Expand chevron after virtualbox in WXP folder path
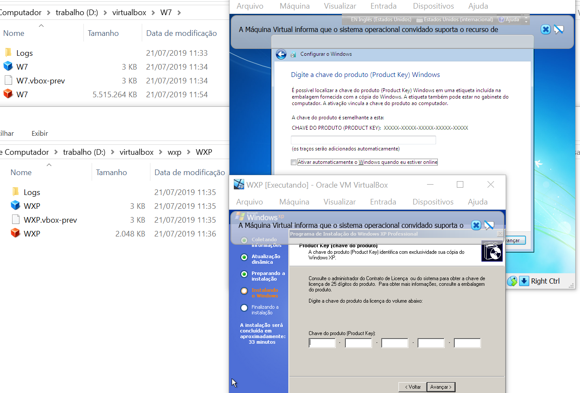This screenshot has height=393, width=580. tap(161, 152)
